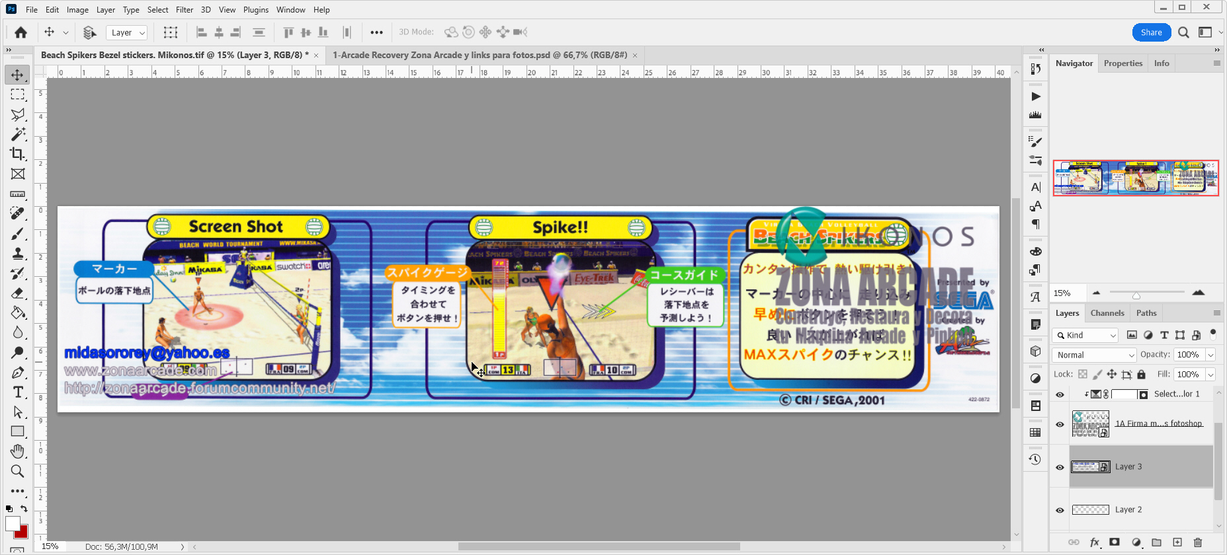The width and height of the screenshot is (1227, 555).
Task: Select the Paint Bucket tool
Action: [18, 313]
